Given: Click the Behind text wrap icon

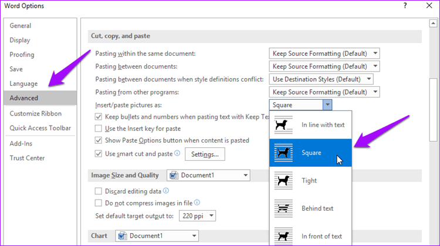Looking at the screenshot, I should point(283,208).
